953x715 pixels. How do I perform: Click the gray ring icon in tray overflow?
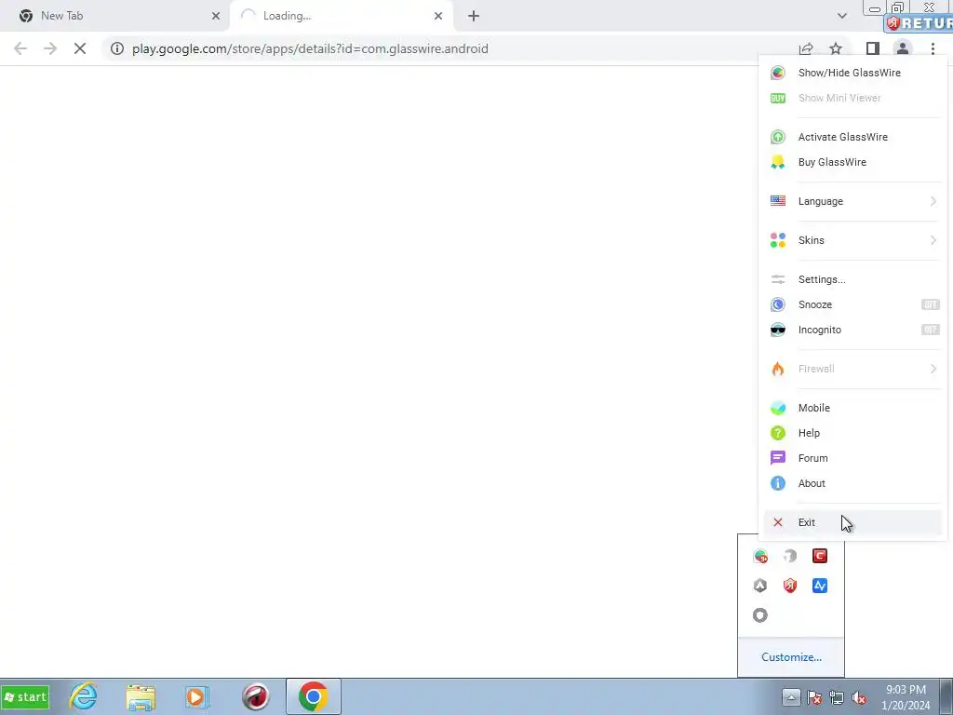pyautogui.click(x=760, y=615)
